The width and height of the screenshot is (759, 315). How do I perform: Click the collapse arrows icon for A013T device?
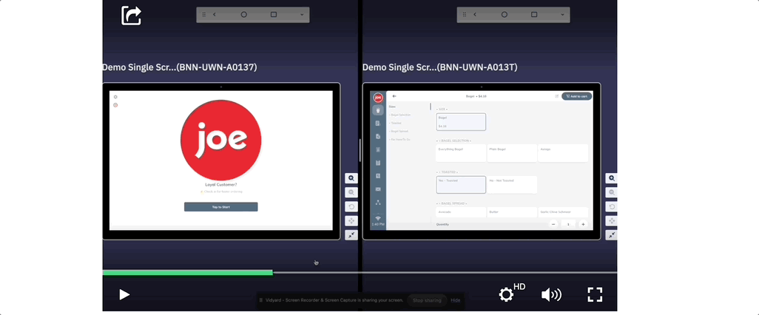click(x=612, y=235)
